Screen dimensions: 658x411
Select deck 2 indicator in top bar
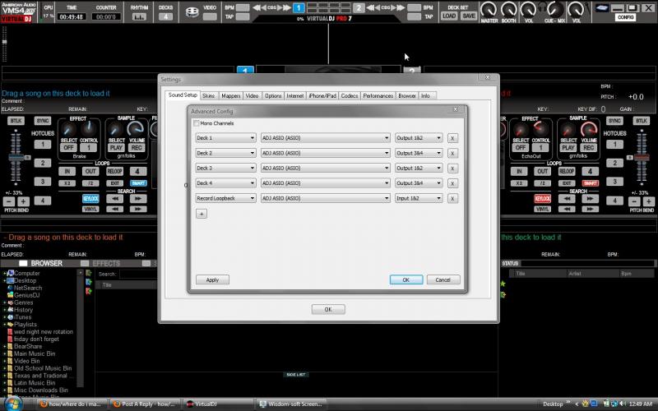(x=359, y=8)
